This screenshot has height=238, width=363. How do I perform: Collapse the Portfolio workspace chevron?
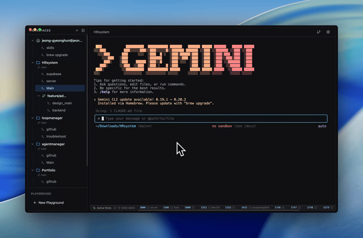coord(33,170)
